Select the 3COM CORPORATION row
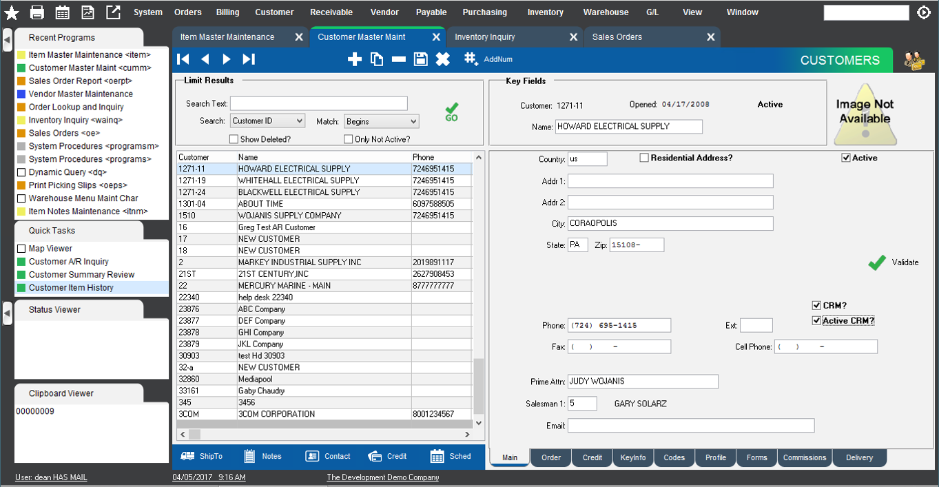The width and height of the screenshot is (939, 487). click(324, 415)
